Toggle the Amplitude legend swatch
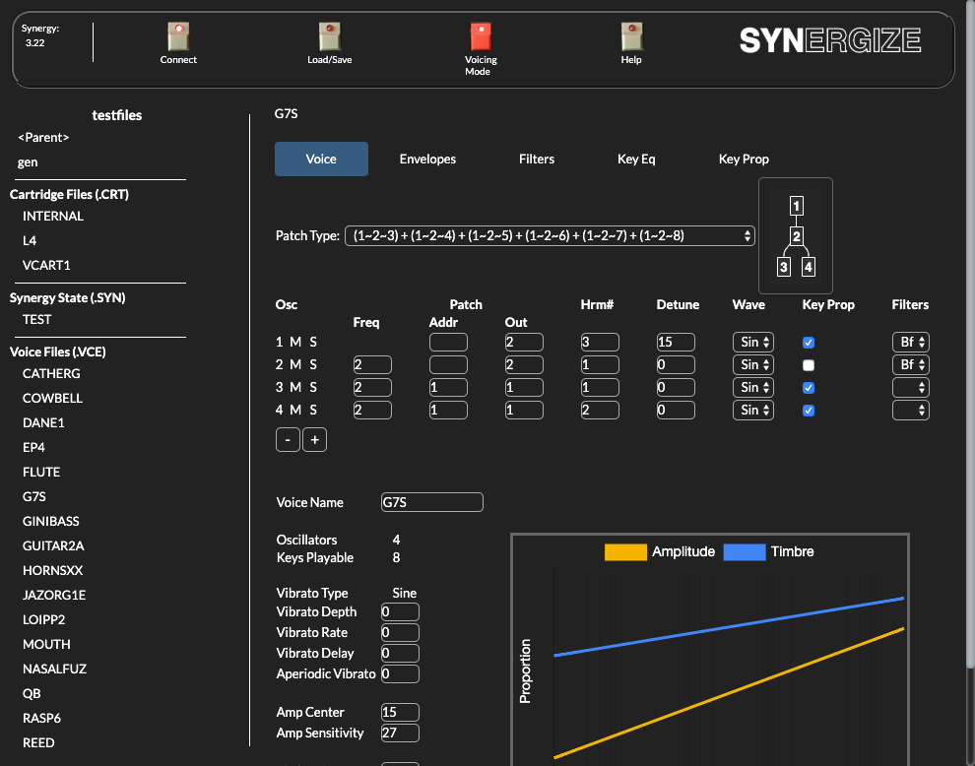Screen dimensions: 975x766 (625, 552)
